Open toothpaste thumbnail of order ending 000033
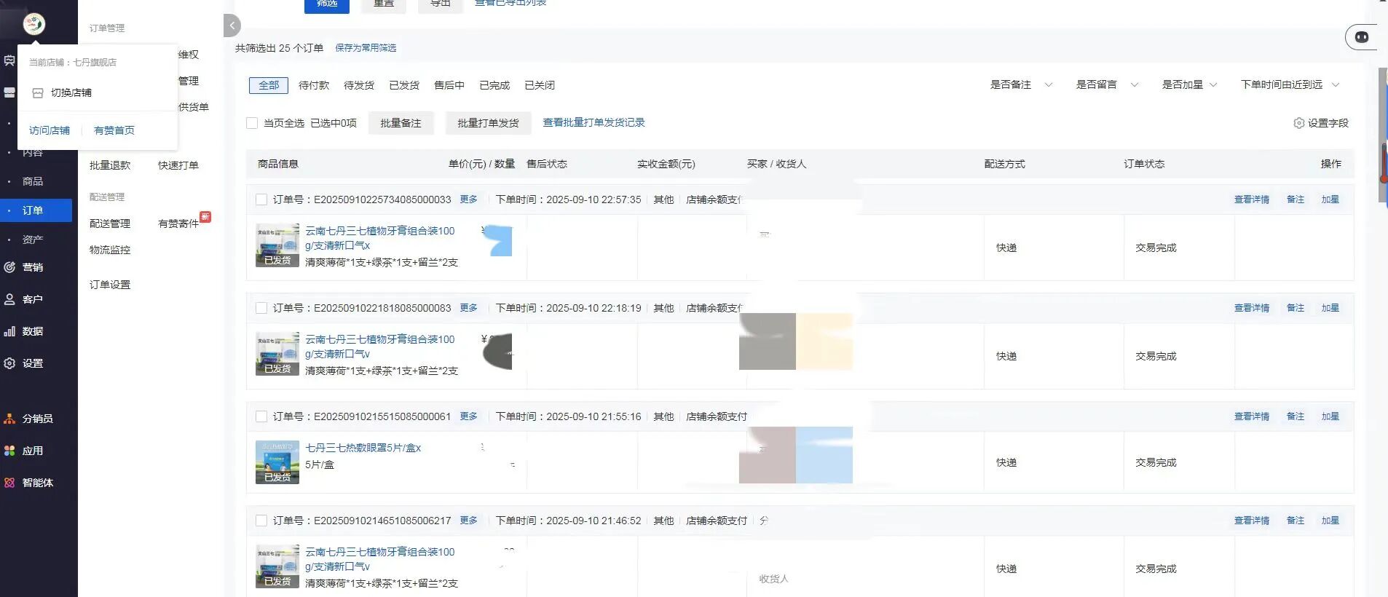Screen dimensions: 1388x597 (277, 245)
